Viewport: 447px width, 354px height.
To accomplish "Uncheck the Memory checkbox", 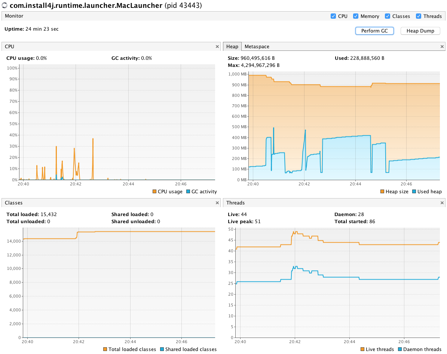I will 355,16.
